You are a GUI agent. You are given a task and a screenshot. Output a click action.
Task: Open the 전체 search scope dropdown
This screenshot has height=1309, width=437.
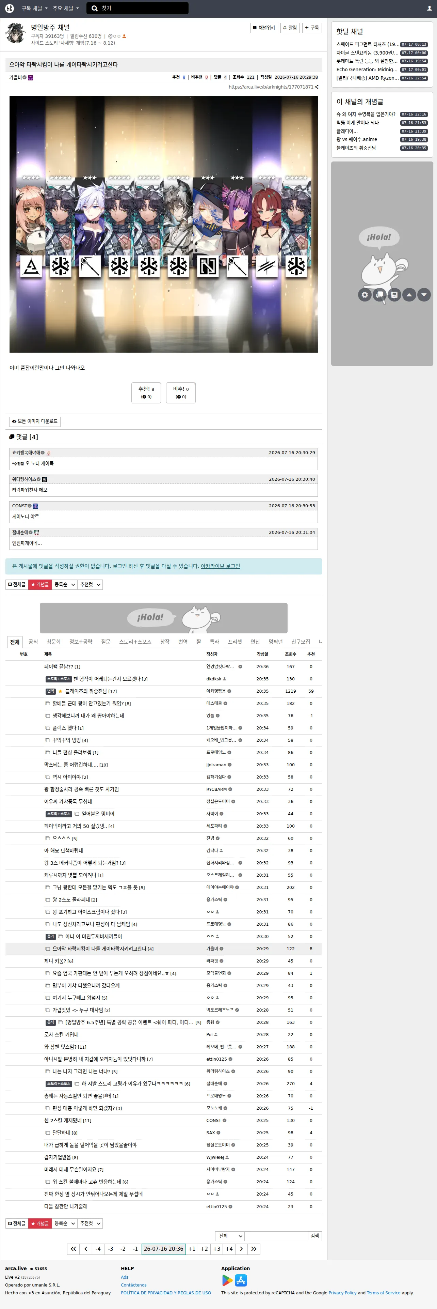pyautogui.click(x=230, y=1236)
